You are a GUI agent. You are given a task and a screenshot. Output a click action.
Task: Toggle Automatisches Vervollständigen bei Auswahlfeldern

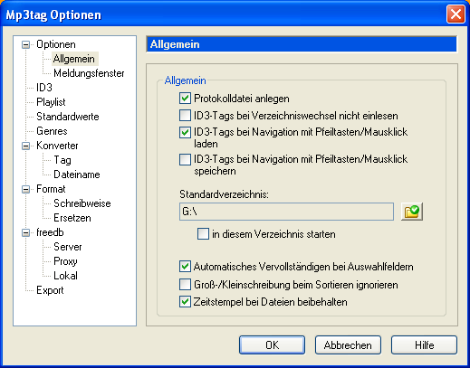click(185, 267)
